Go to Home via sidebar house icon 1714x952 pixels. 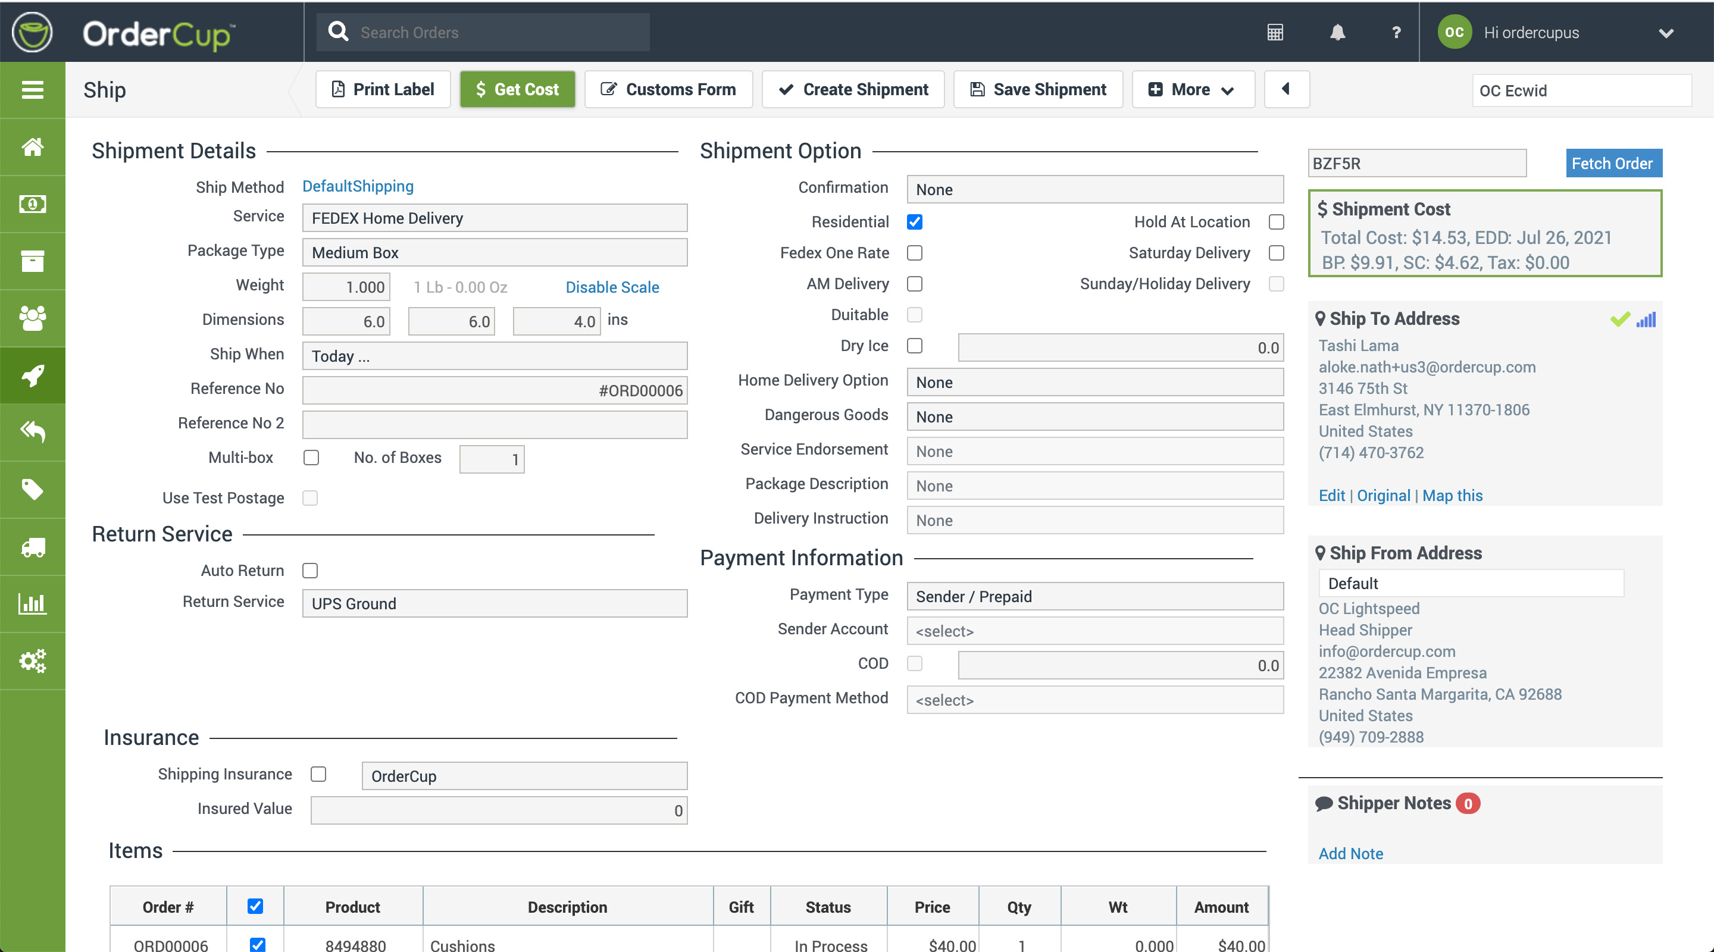(33, 147)
